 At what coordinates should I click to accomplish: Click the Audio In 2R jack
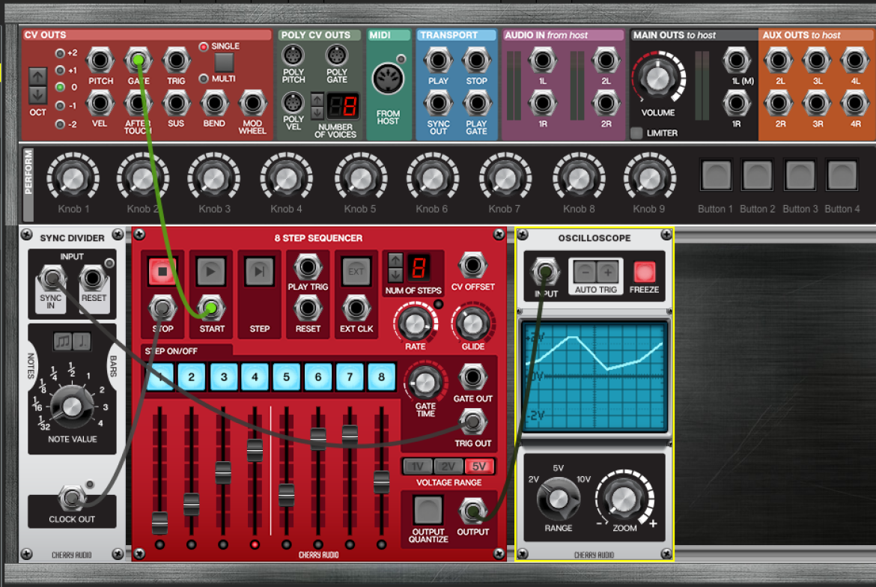606,103
